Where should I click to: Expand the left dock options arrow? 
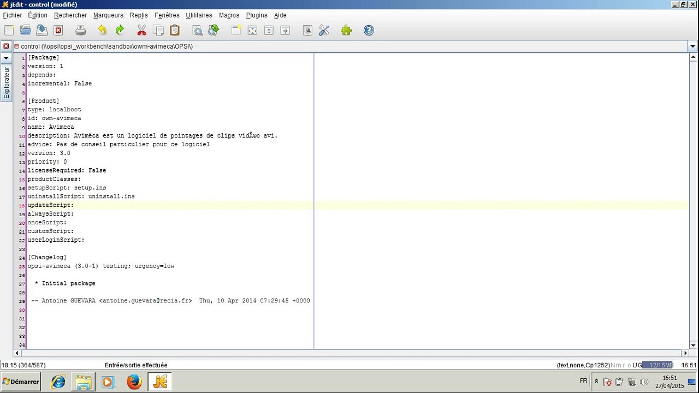[x=6, y=58]
